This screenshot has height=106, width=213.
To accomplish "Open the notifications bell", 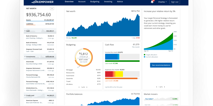I will tap(152, 2).
